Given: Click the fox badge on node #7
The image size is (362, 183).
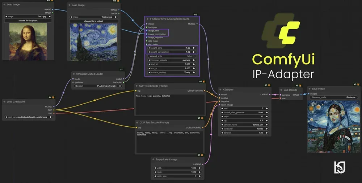Looking at the screenshot, I should click(x=202, y=118).
